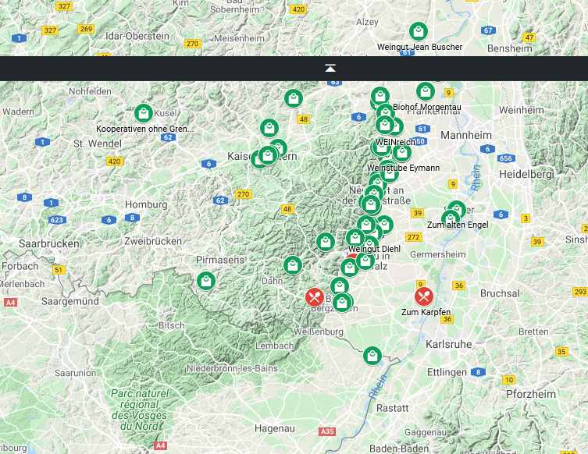The image size is (588, 454).
Task: Select the Kooperativen ohne Grenzen shop marker
Action: [143, 114]
